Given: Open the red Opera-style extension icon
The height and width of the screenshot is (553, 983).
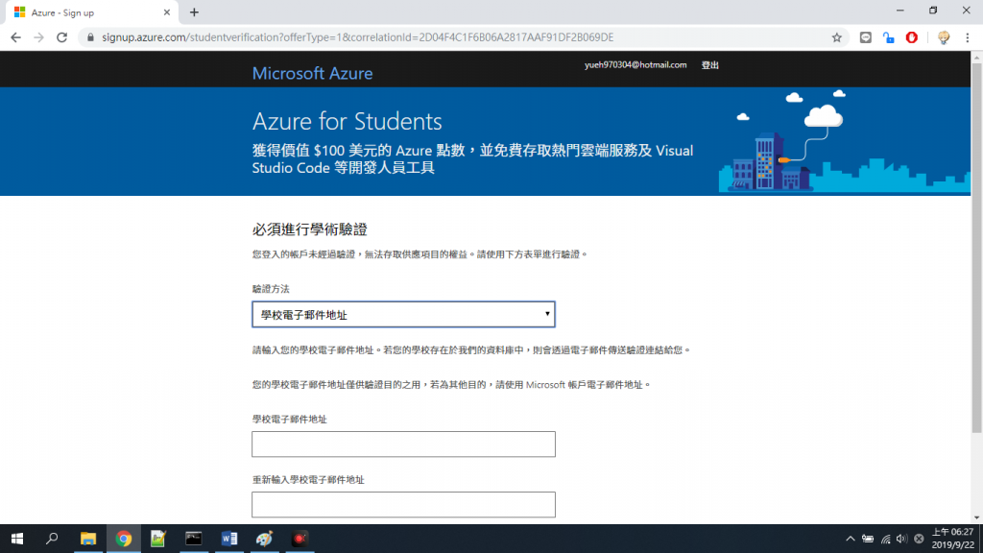Looking at the screenshot, I should [x=912, y=37].
